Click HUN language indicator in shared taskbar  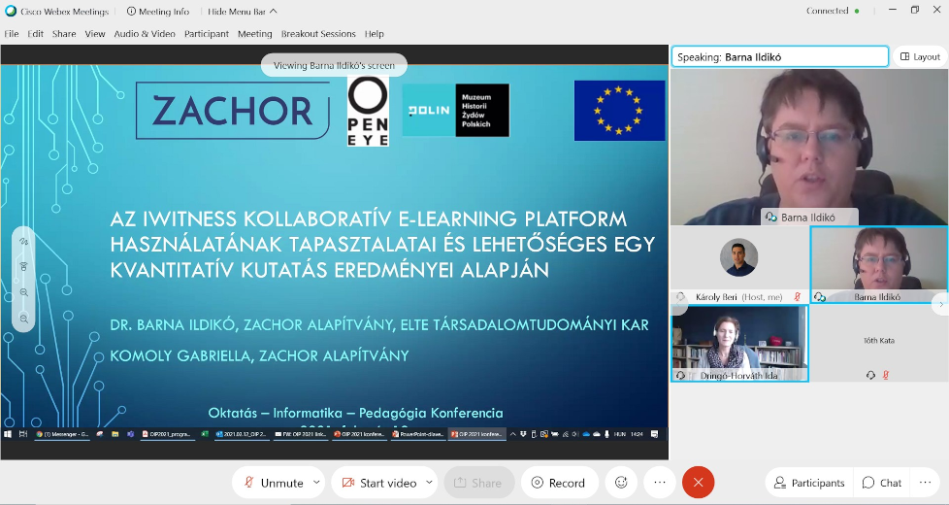tap(620, 434)
